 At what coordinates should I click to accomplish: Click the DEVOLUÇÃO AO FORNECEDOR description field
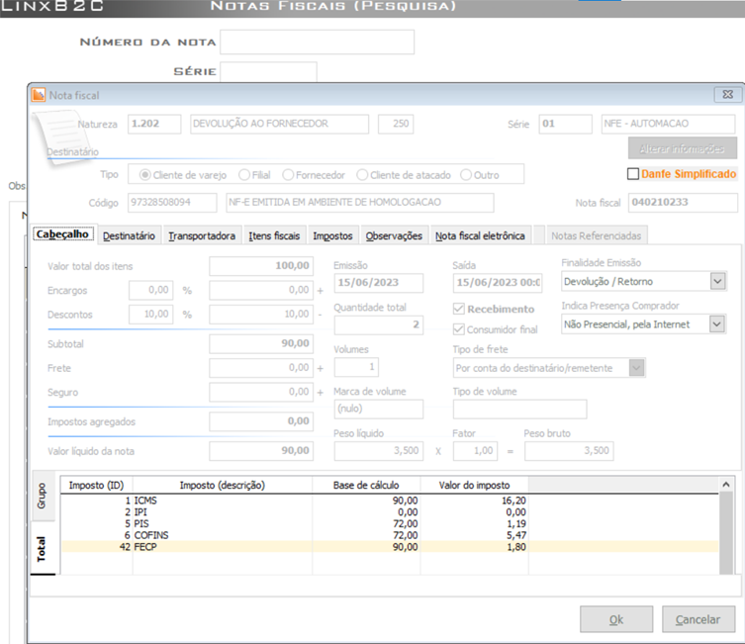click(x=279, y=124)
